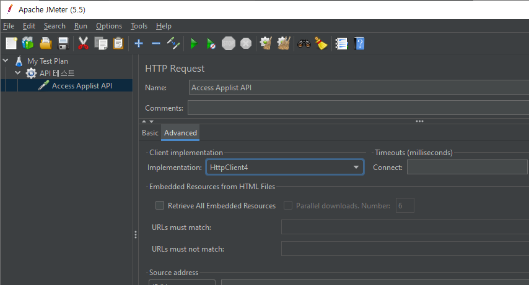Image resolution: width=529 pixels, height=285 pixels.
Task: Click the three-dot horizontal divider handle
Action: click(419, 121)
